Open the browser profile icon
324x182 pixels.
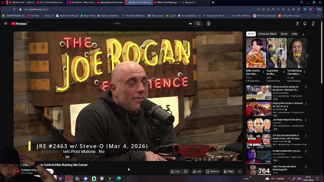click(299, 9)
